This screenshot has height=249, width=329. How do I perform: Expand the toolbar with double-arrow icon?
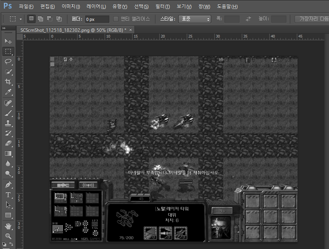(x=4, y=28)
